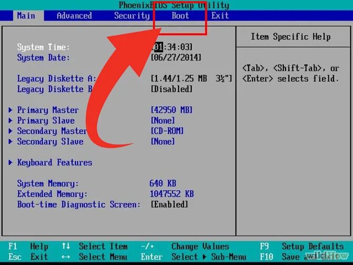Toggle Boot-time Diagnostic Screen Enabled value
This screenshot has width=353, height=265.
169,204
